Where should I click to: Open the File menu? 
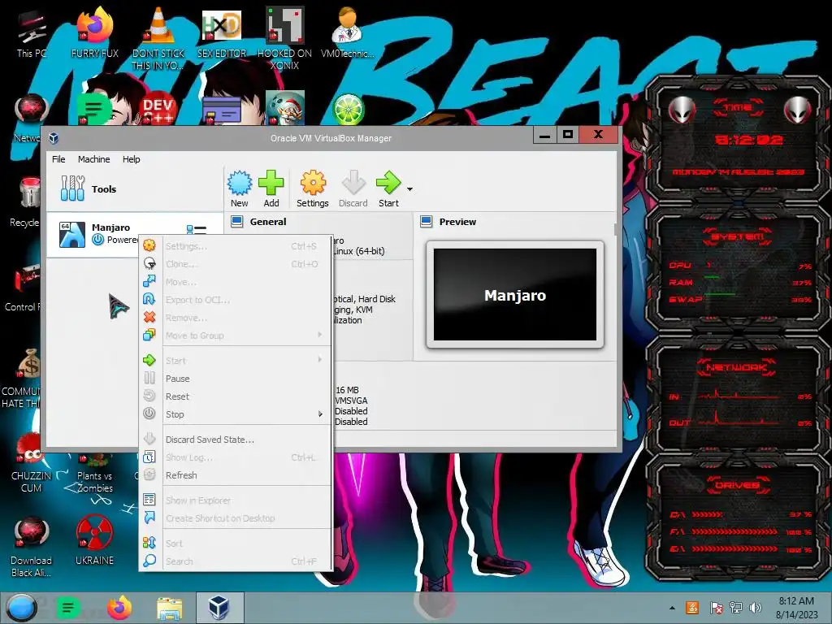[x=58, y=159]
